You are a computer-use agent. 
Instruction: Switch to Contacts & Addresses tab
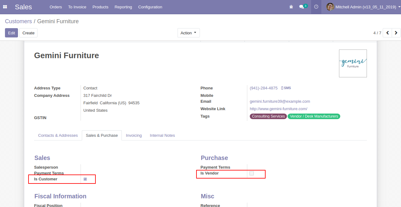coord(58,136)
